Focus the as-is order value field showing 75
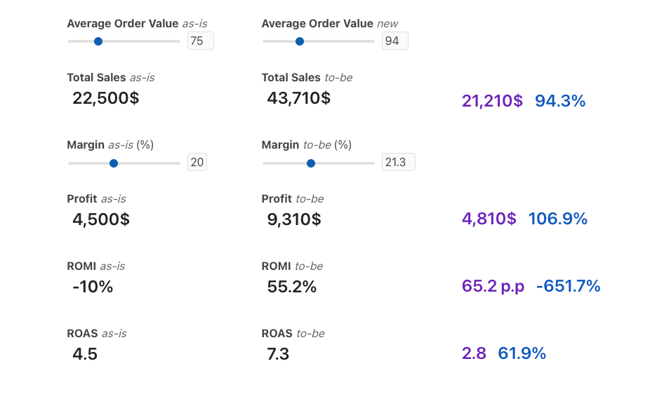 coord(200,41)
